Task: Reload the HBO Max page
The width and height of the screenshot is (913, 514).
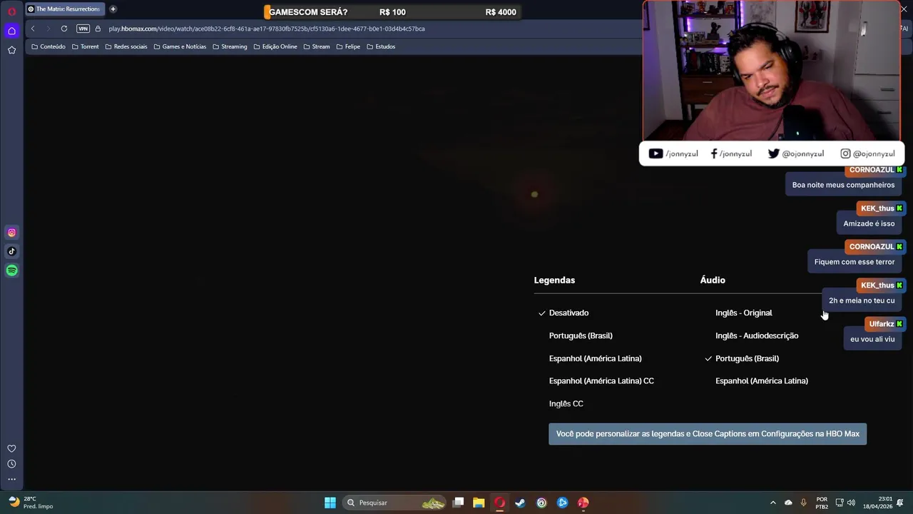Action: pyautogui.click(x=64, y=29)
